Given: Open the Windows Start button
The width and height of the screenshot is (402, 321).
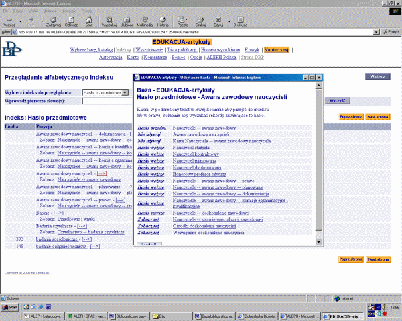Looking at the screenshot, I should pyautogui.click(x=10, y=306).
